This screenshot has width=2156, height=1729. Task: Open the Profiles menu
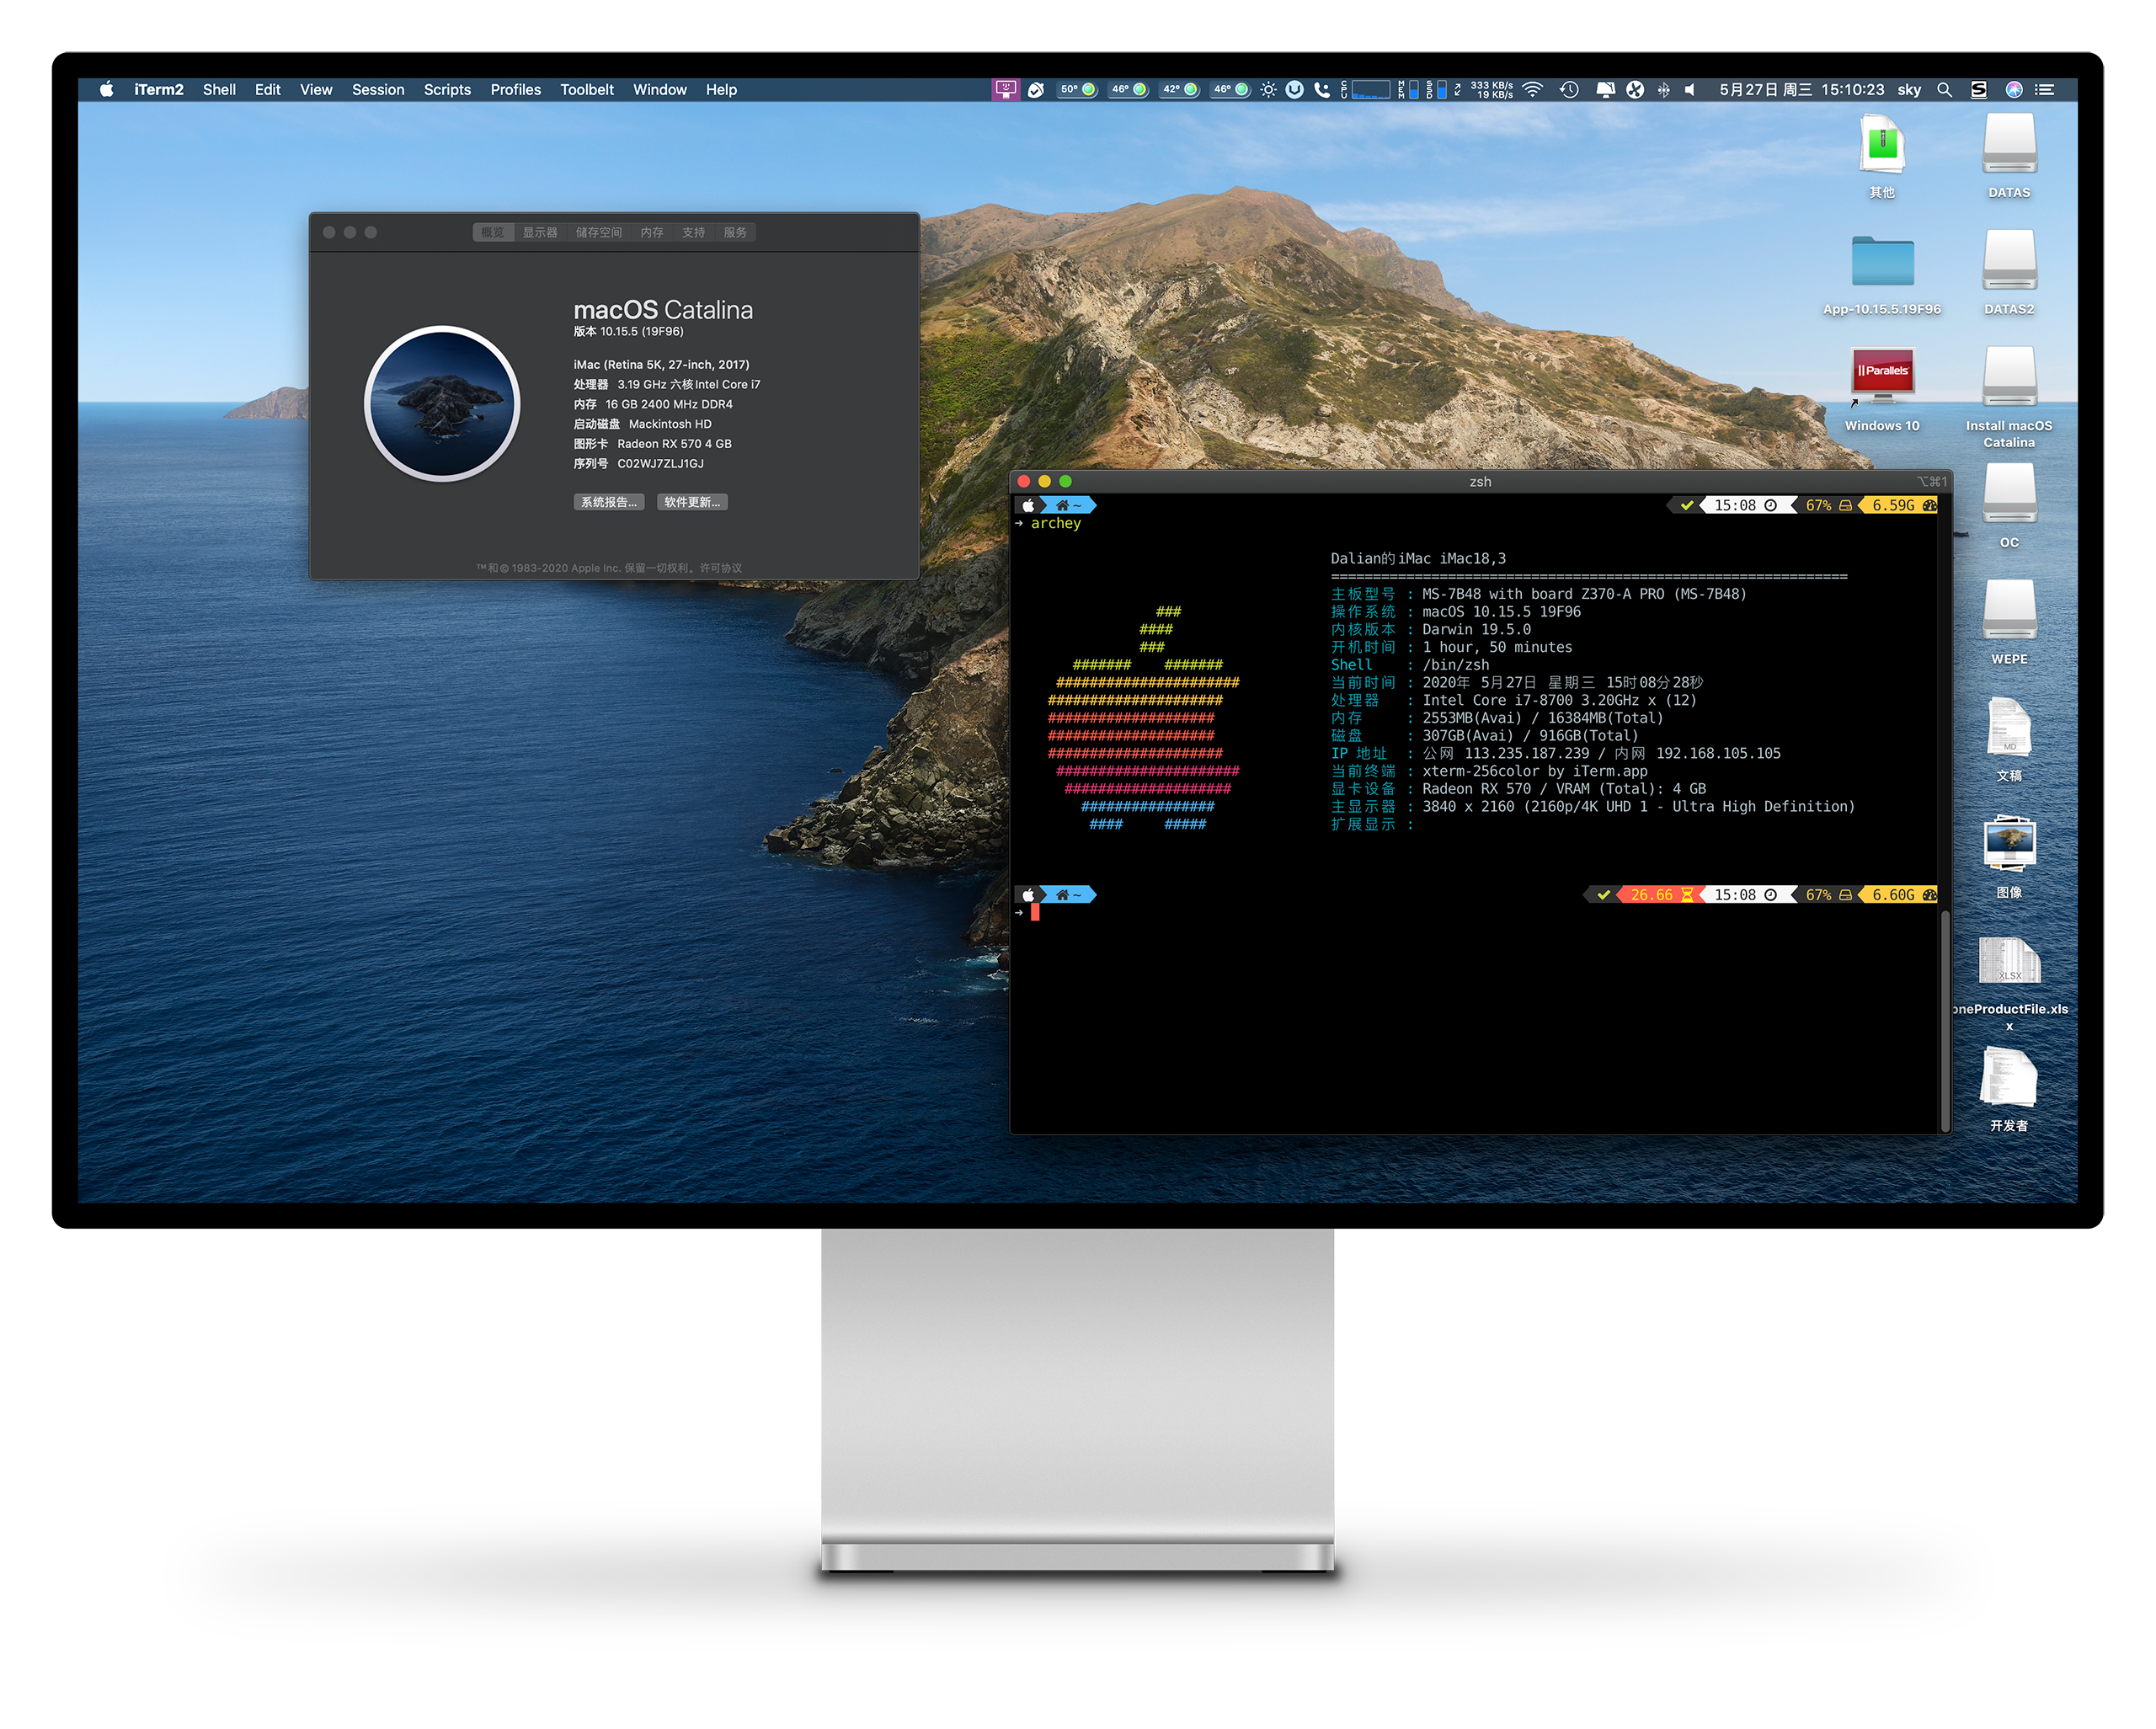[x=515, y=90]
